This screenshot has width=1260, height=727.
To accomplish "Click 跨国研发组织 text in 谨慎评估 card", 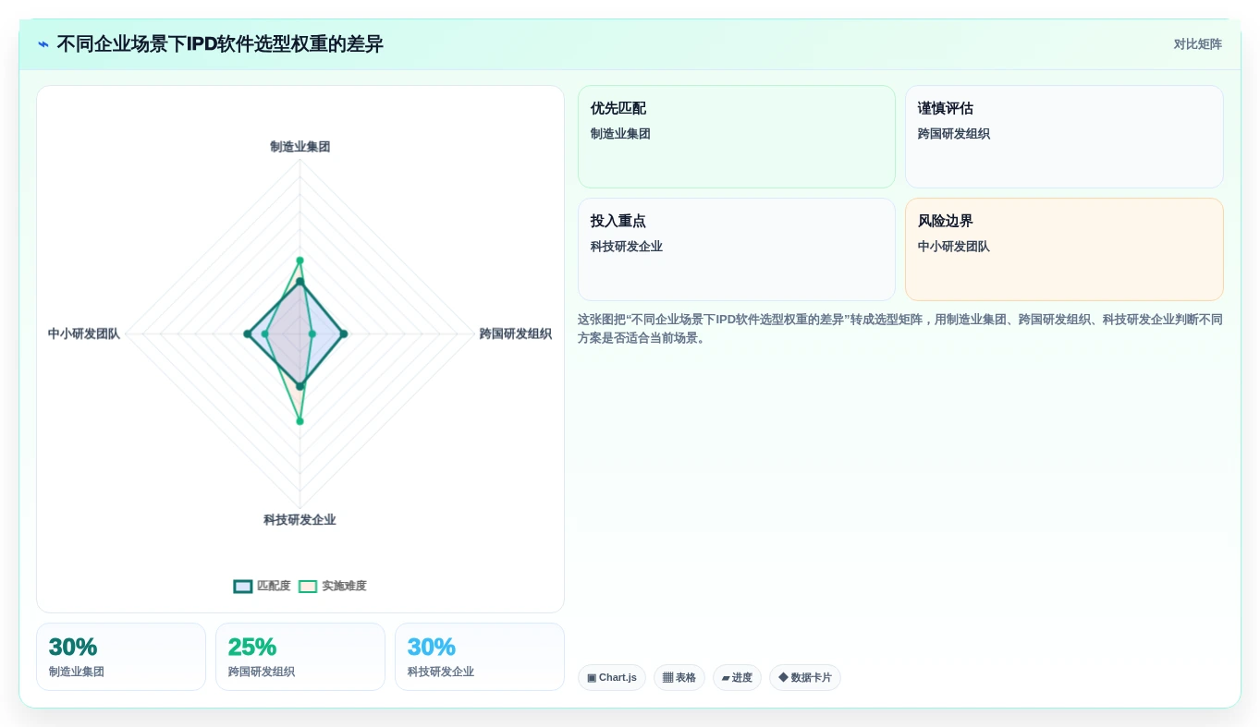I will click(954, 134).
